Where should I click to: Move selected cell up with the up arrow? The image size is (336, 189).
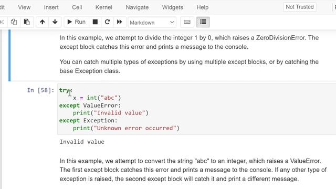coord(42,22)
